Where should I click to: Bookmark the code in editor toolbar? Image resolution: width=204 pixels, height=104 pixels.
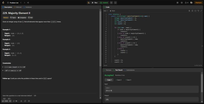(x=192, y=11)
